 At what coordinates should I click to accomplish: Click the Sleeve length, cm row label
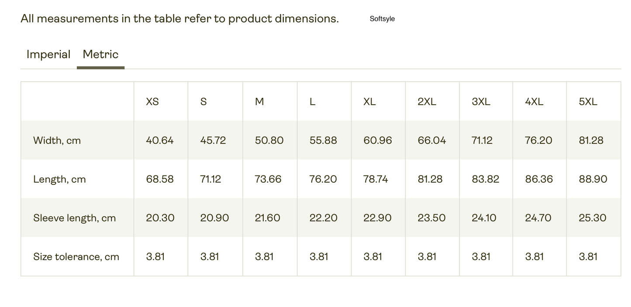pos(75,218)
